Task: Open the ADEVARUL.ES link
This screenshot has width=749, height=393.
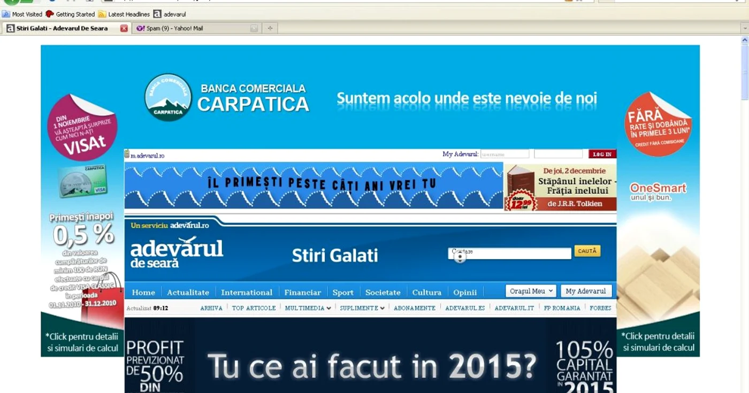Action: (465, 308)
